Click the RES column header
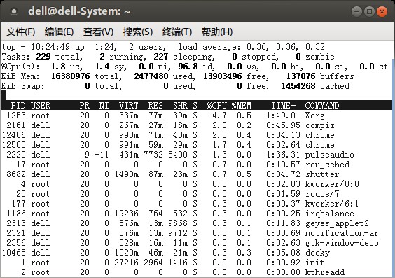Image resolution: width=395 pixels, height=278 pixels. pyautogui.click(x=155, y=105)
